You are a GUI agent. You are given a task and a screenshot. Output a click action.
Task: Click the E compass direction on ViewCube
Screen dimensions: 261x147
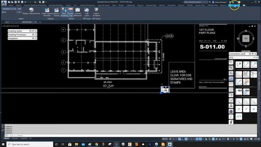coord(254,39)
